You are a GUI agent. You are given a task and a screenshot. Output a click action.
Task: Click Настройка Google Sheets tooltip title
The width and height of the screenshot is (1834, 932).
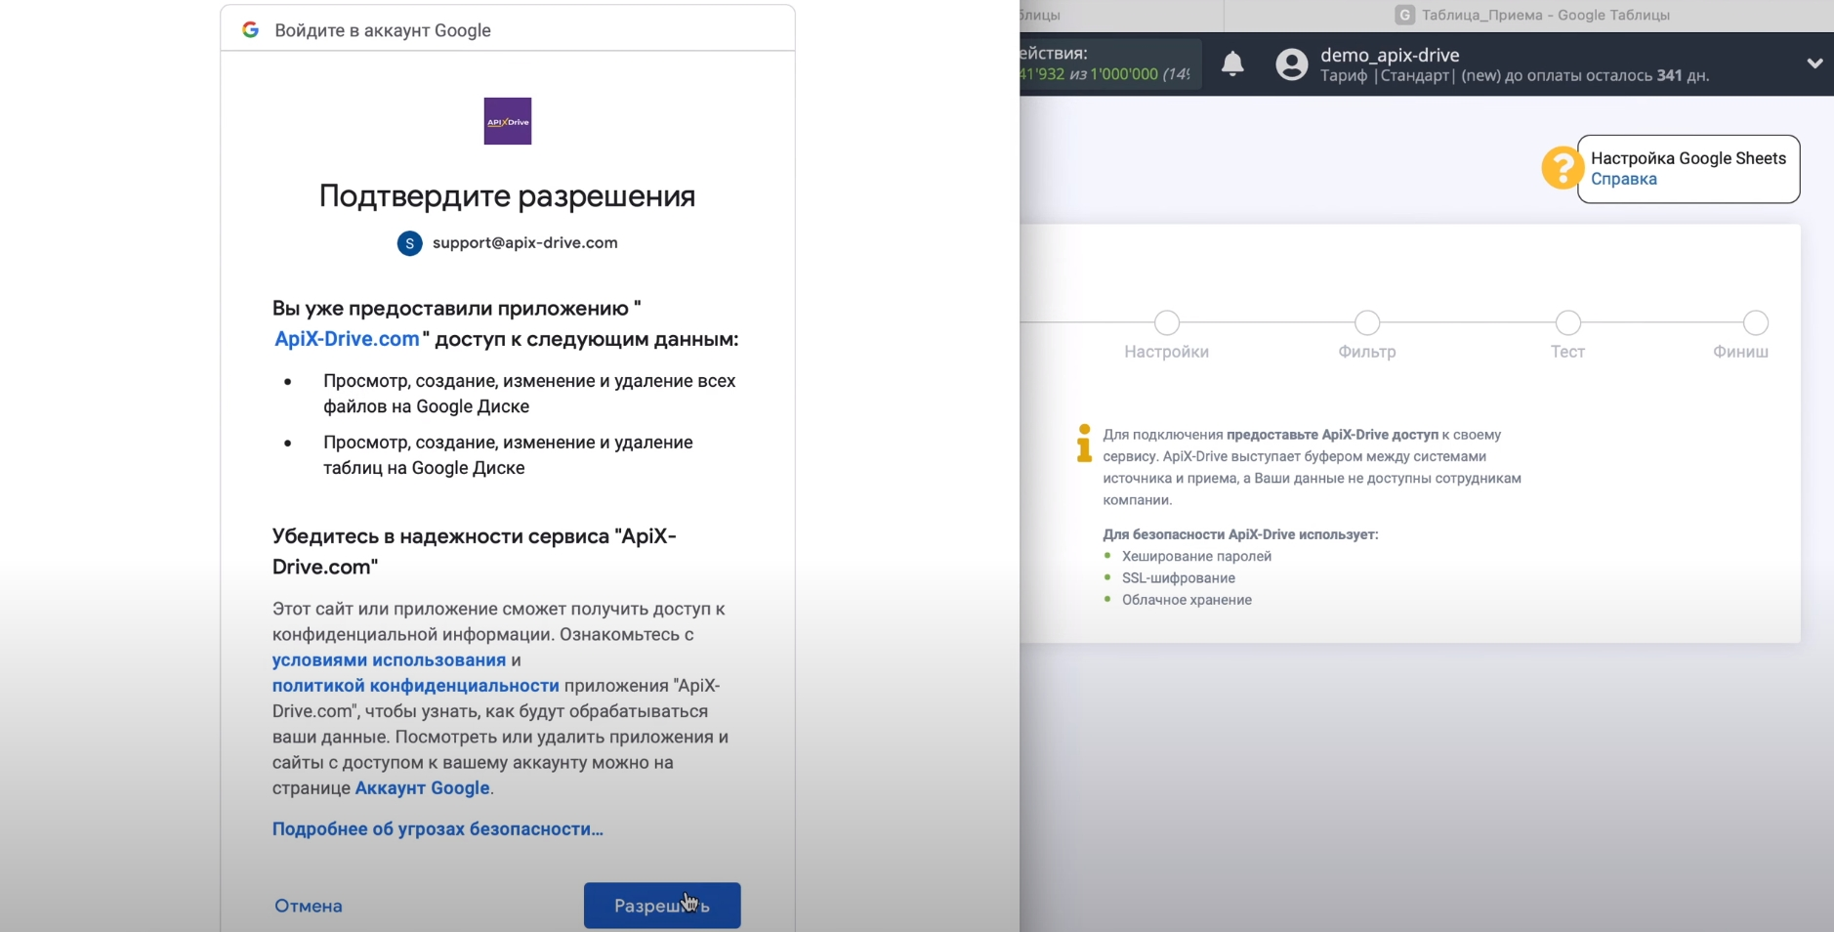point(1688,158)
